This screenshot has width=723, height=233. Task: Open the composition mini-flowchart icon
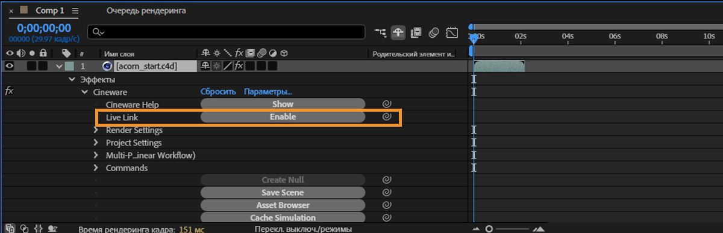click(380, 32)
